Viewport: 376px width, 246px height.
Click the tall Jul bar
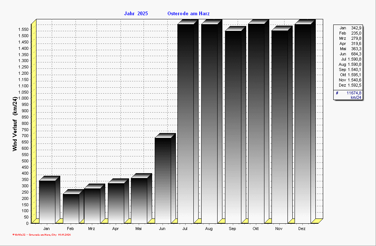(x=186, y=123)
